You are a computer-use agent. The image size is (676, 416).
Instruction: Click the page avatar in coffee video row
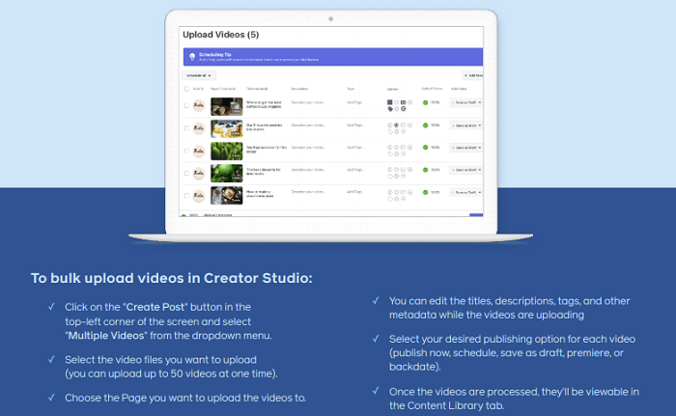(198, 105)
